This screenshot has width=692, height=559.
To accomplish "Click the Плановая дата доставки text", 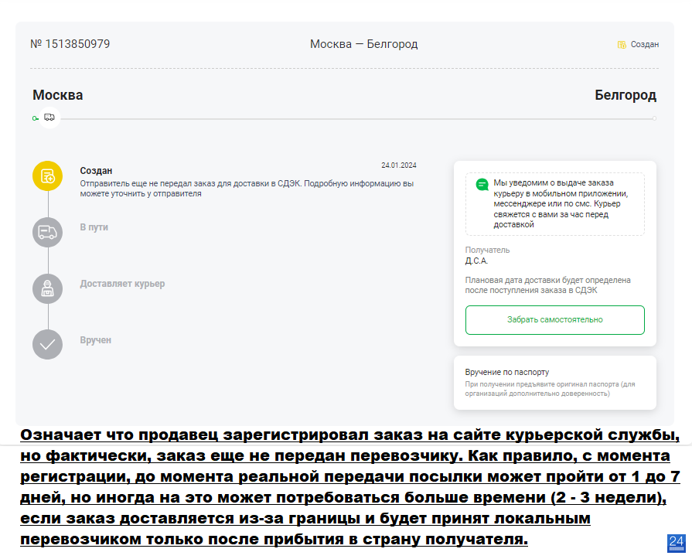I will (547, 285).
